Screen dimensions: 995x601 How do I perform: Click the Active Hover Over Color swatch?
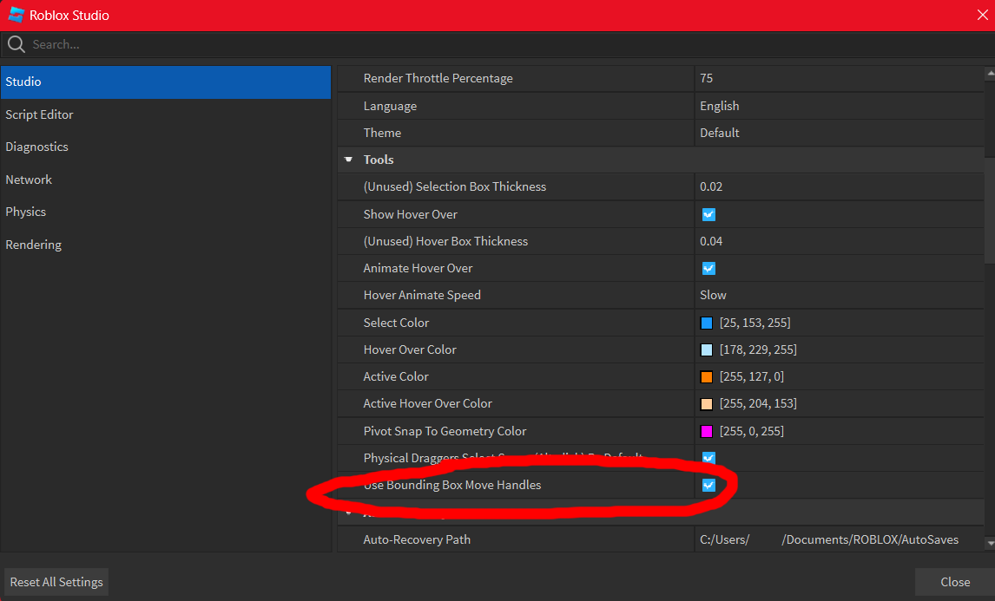[707, 404]
